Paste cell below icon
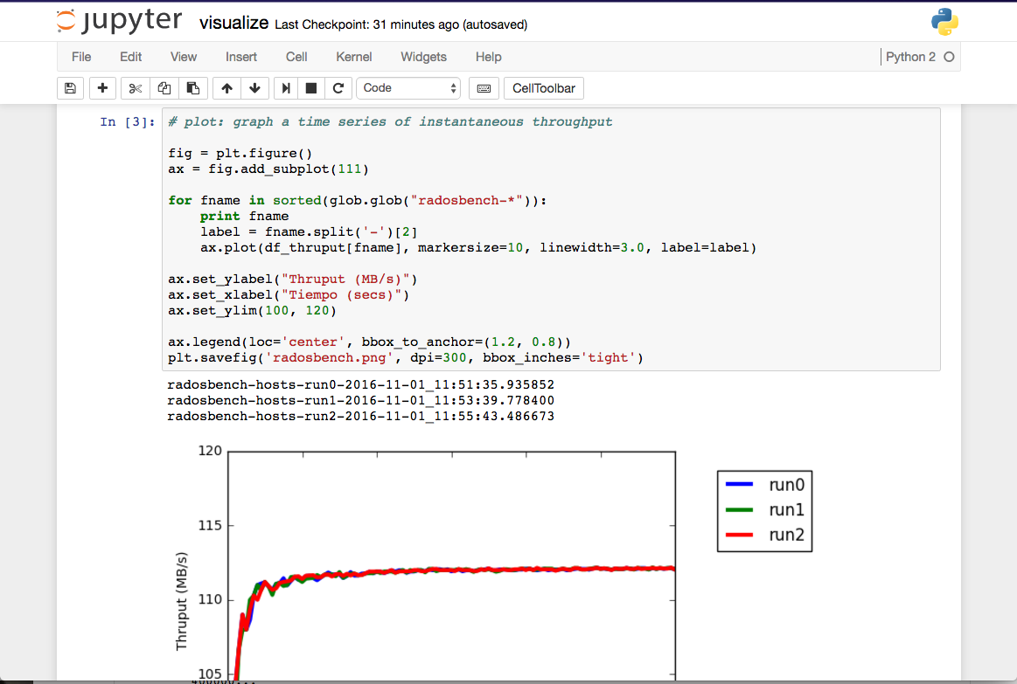 [x=192, y=88]
